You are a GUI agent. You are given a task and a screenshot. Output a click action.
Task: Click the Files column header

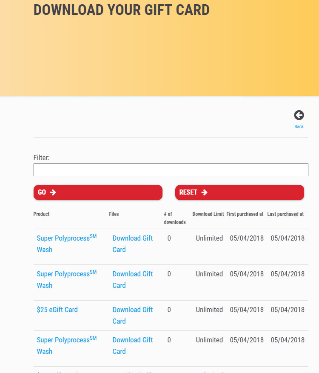click(114, 214)
